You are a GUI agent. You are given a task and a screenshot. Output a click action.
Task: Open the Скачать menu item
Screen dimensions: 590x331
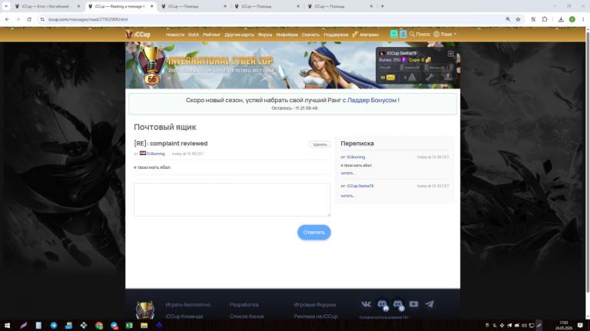pyautogui.click(x=310, y=35)
